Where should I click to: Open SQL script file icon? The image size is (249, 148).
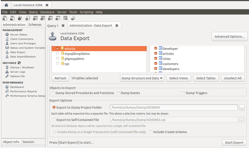click(x=12, y=18)
